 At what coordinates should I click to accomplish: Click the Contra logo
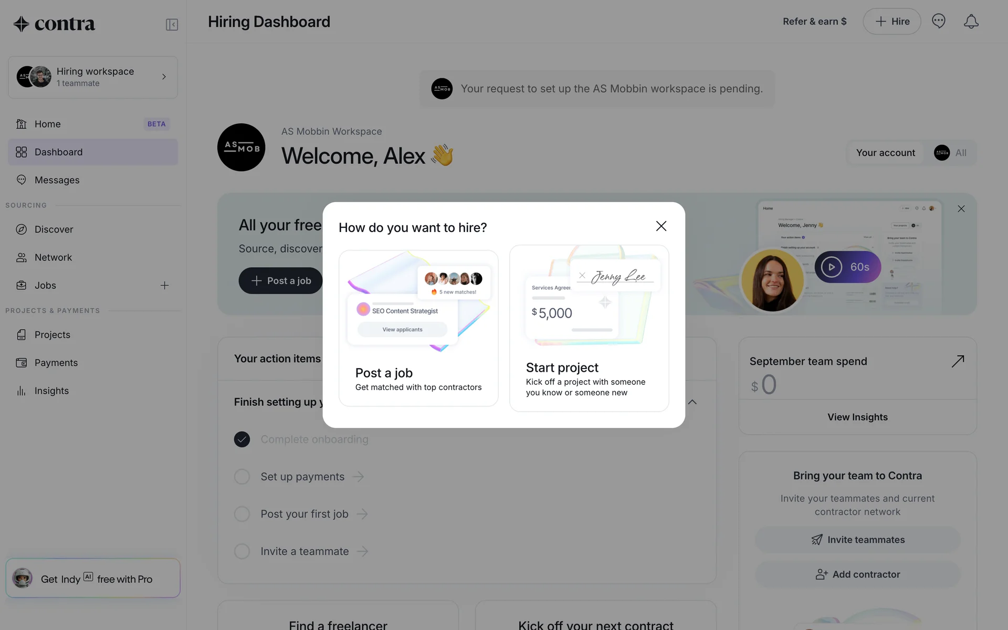[54, 24]
